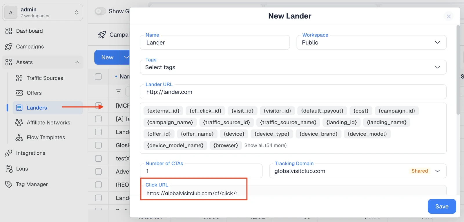
Task: Click the Campaigns rocket icon in sidebar
Action: 9,47
